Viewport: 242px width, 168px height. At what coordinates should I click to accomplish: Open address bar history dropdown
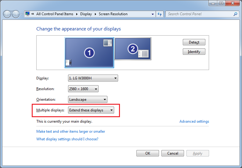[x=153, y=14]
